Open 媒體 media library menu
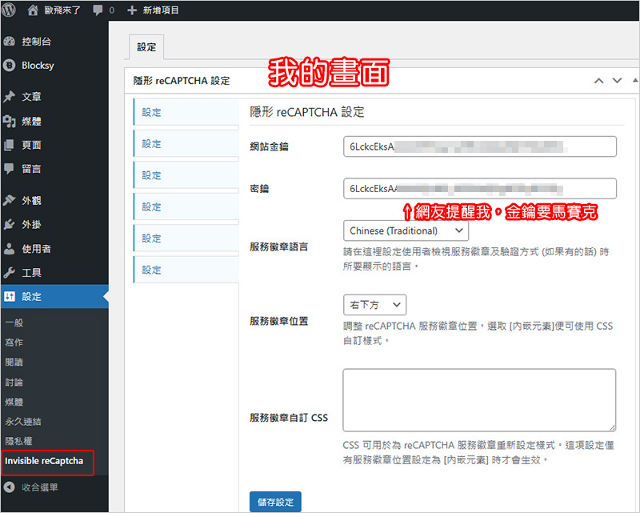The height and width of the screenshot is (513, 640). 30,121
